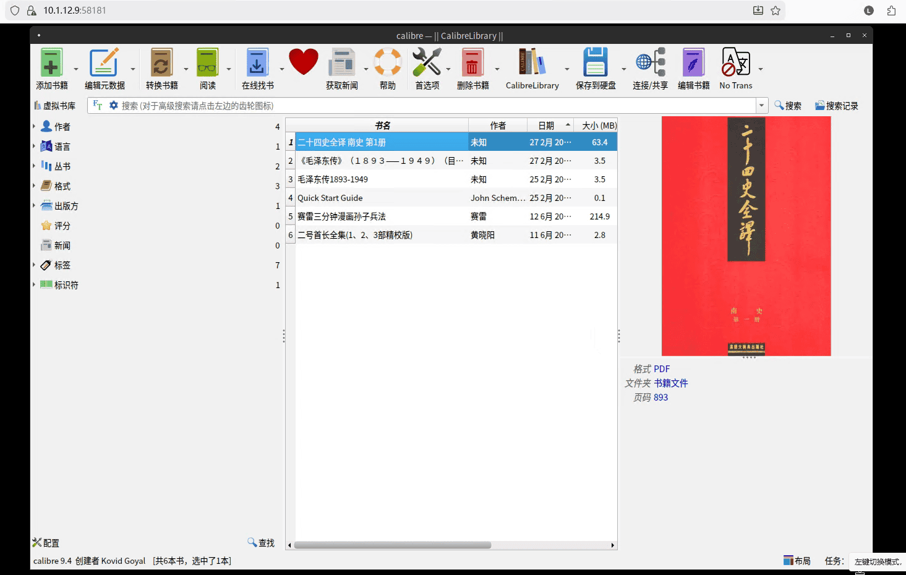The width and height of the screenshot is (906, 575).
Task: Open Preferences with the wrench icon
Action: (427, 64)
